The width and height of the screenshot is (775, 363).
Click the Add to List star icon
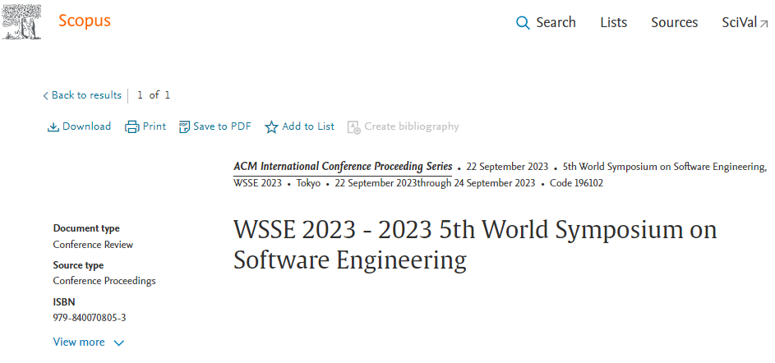[271, 126]
